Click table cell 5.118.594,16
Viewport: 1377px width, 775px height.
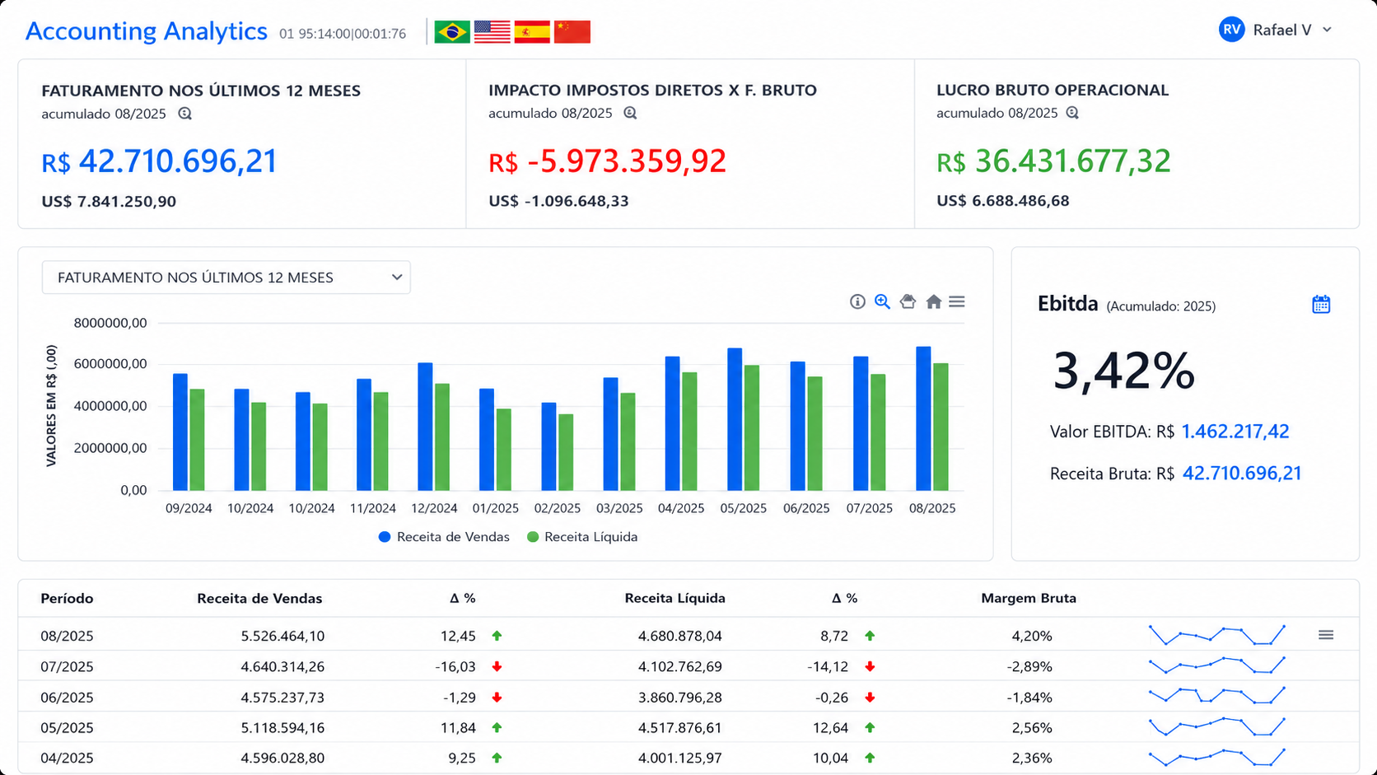(282, 728)
